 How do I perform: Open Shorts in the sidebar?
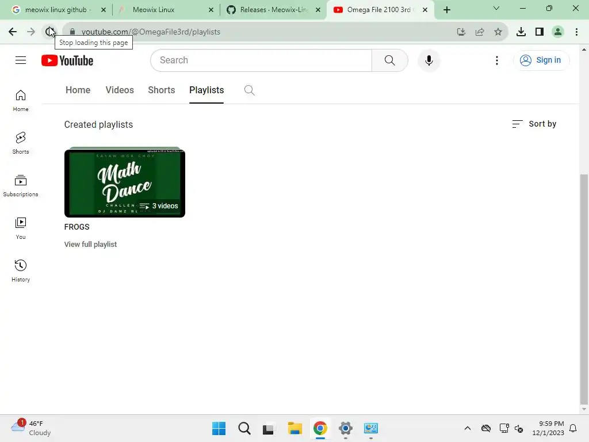point(21,143)
